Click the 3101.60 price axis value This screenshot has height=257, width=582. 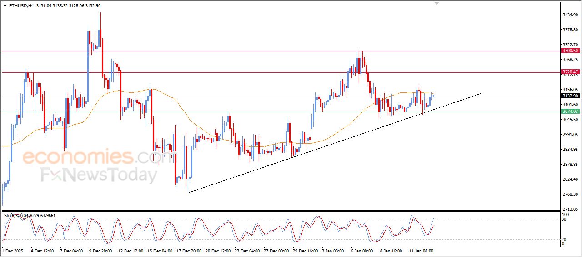pos(570,104)
